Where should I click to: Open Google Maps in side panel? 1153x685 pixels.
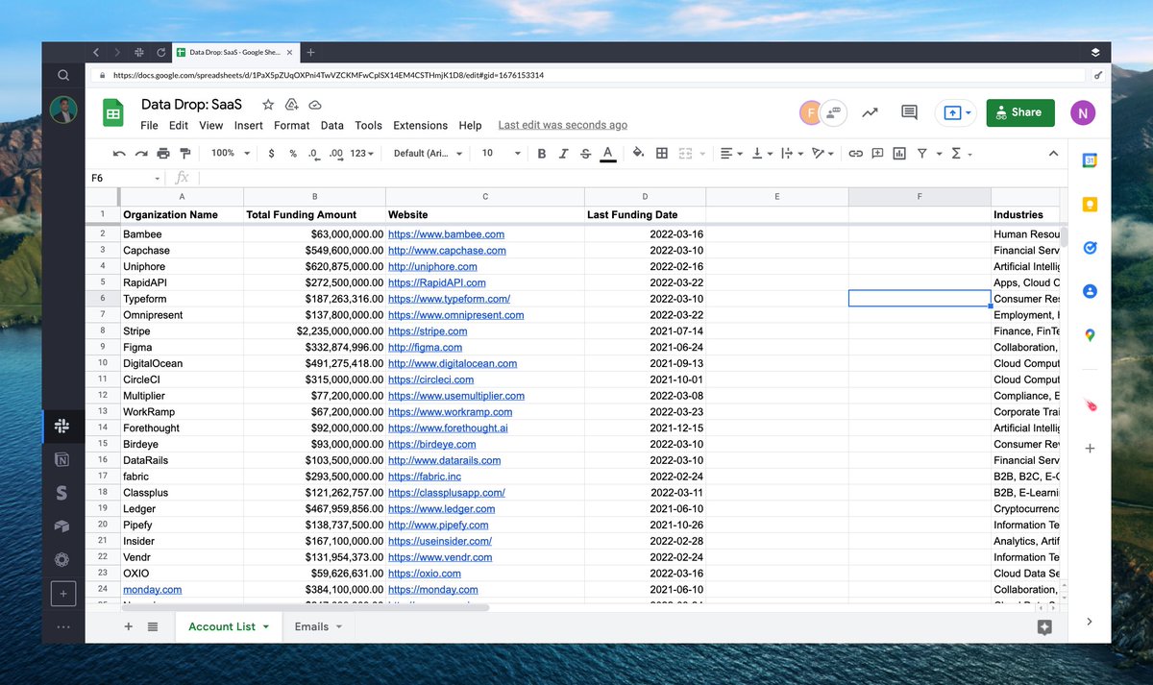[1090, 334]
